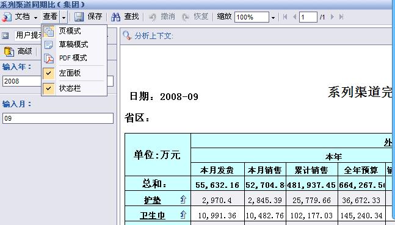Toggle the 左面板 left panel checkbox
This screenshot has width=395, height=225.
[49, 73]
